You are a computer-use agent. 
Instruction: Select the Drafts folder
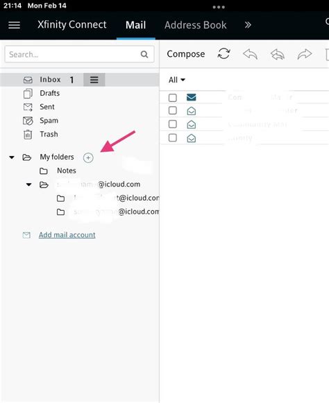coord(50,93)
